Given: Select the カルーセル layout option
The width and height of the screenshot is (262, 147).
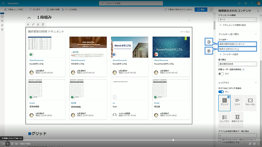Looking at the screenshot, I should 250,103.
